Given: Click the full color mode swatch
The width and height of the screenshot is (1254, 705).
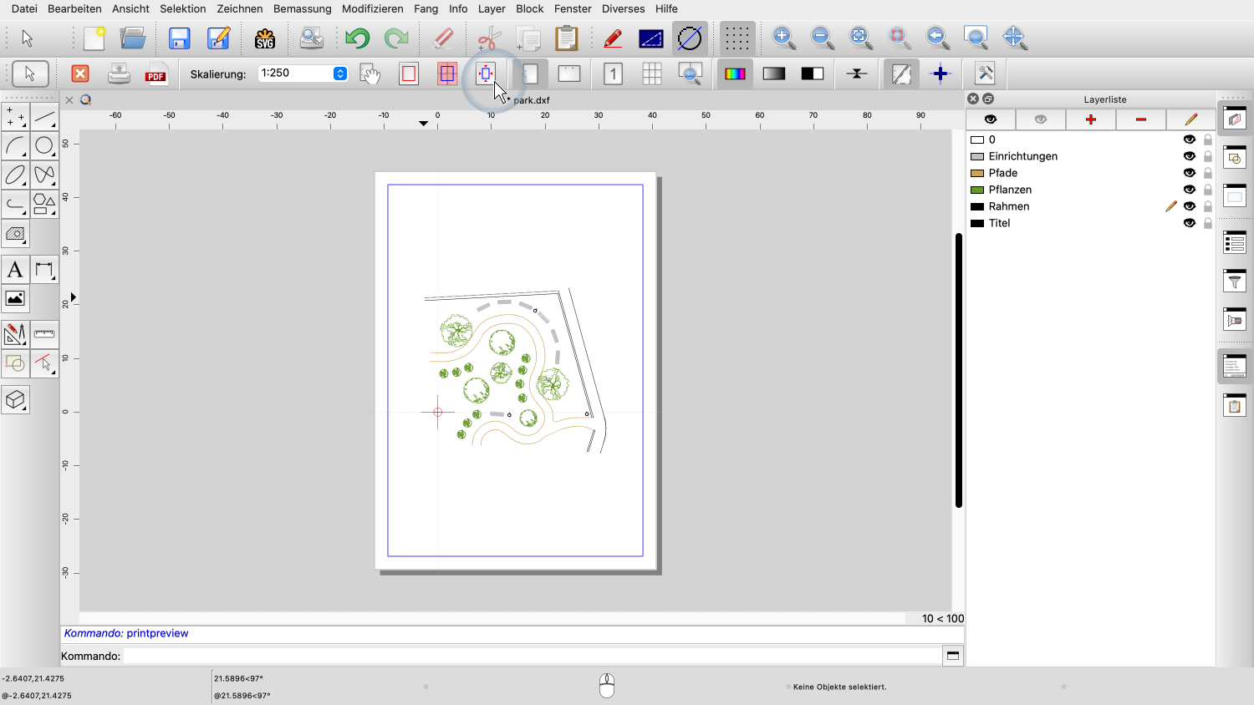Looking at the screenshot, I should (x=735, y=74).
